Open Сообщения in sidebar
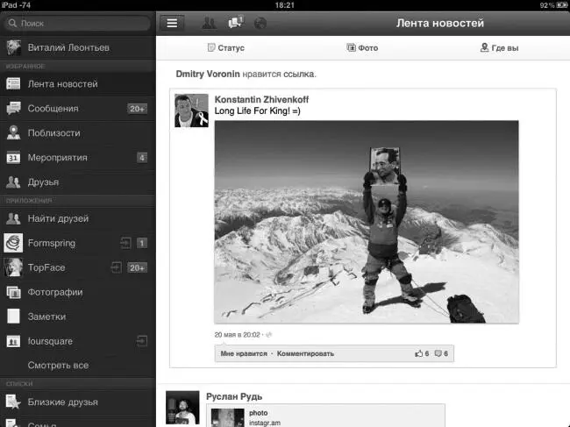Viewport: 570px width, 427px height. point(53,109)
